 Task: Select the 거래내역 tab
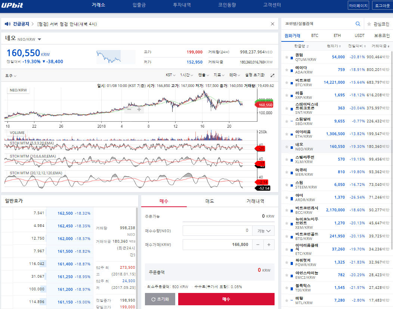(x=255, y=201)
